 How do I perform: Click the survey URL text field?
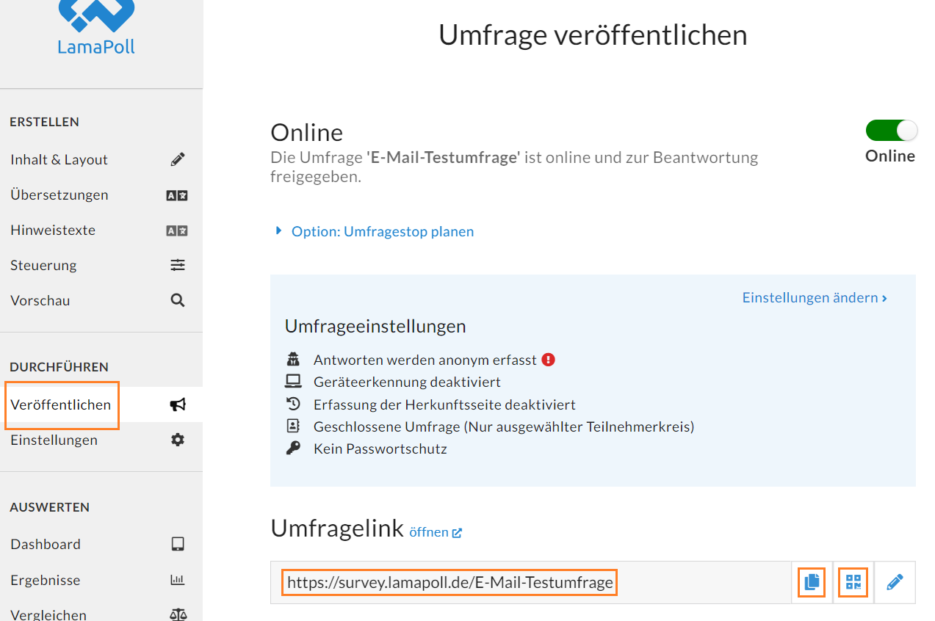(531, 583)
